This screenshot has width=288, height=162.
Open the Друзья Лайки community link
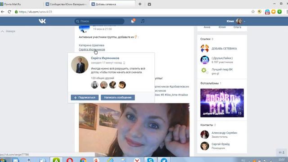pyautogui.click(x=222, y=58)
